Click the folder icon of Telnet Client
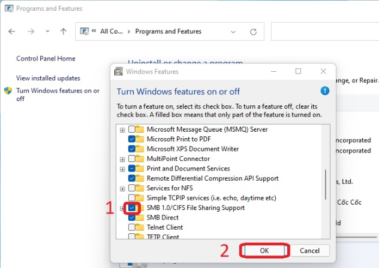The image size is (379, 268). click(140, 227)
